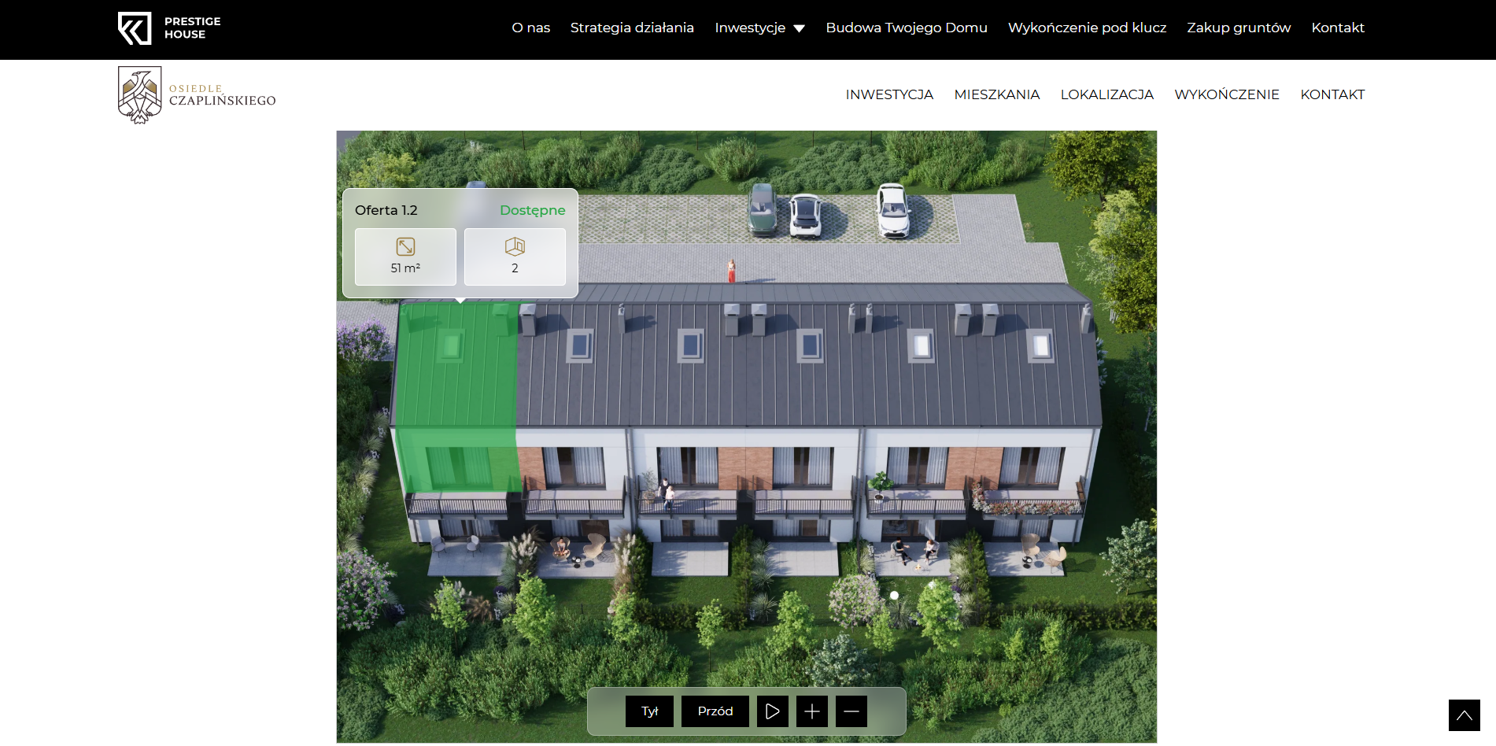Zoom out with the minus button
Viewport: 1496px width, 746px height.
point(851,711)
